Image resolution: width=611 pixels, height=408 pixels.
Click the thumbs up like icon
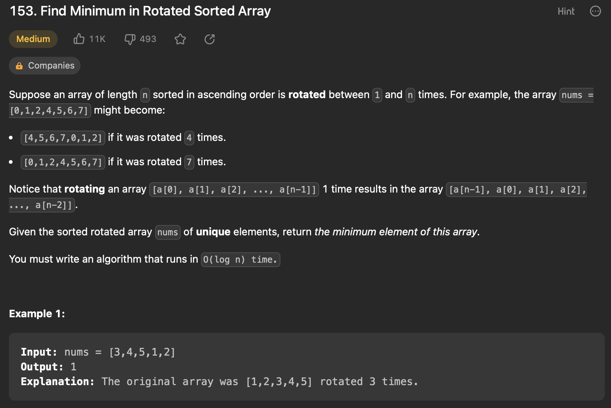coord(79,39)
